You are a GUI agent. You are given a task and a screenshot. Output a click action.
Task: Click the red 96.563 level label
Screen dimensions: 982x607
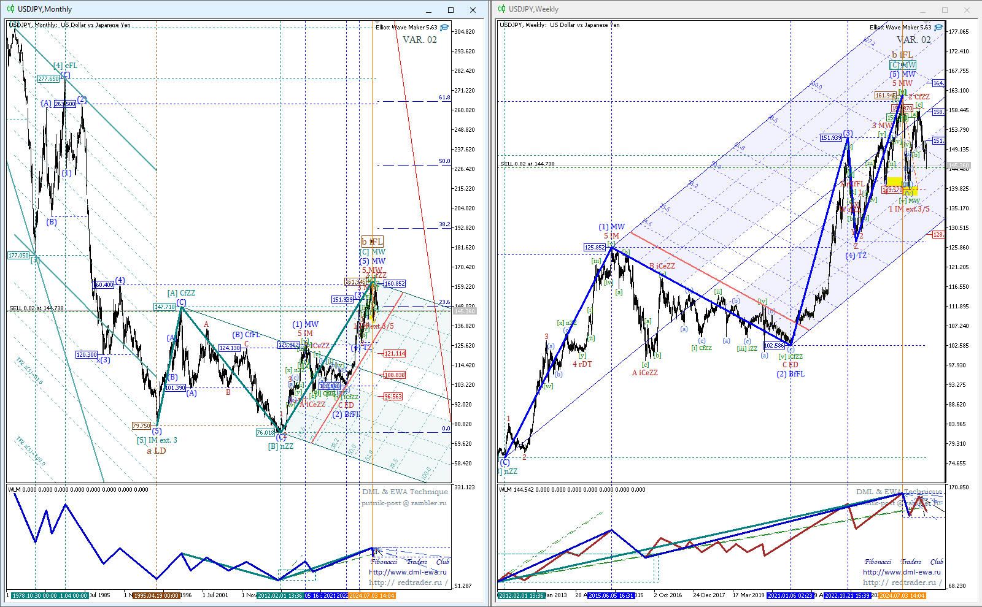[393, 396]
